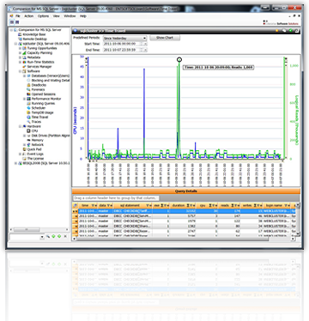Click the query grid horizontal scrollbar

tap(185, 239)
